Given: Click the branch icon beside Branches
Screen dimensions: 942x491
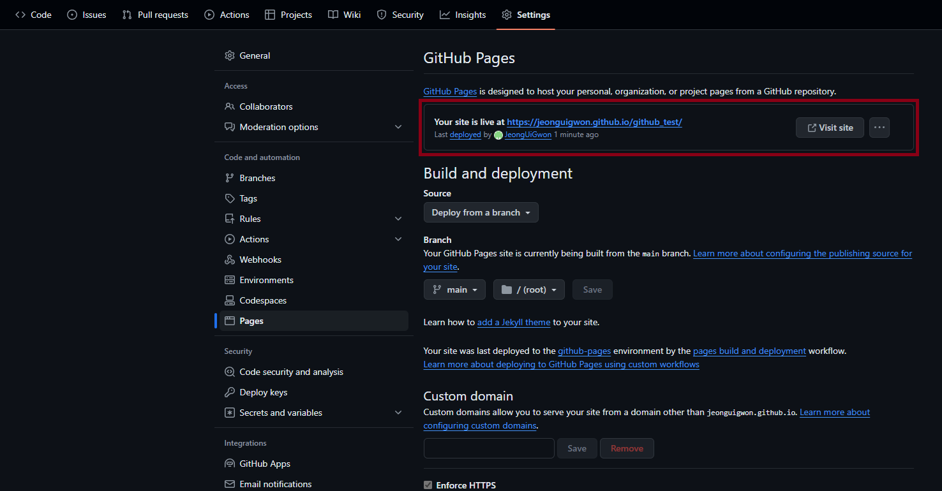Looking at the screenshot, I should pos(230,178).
